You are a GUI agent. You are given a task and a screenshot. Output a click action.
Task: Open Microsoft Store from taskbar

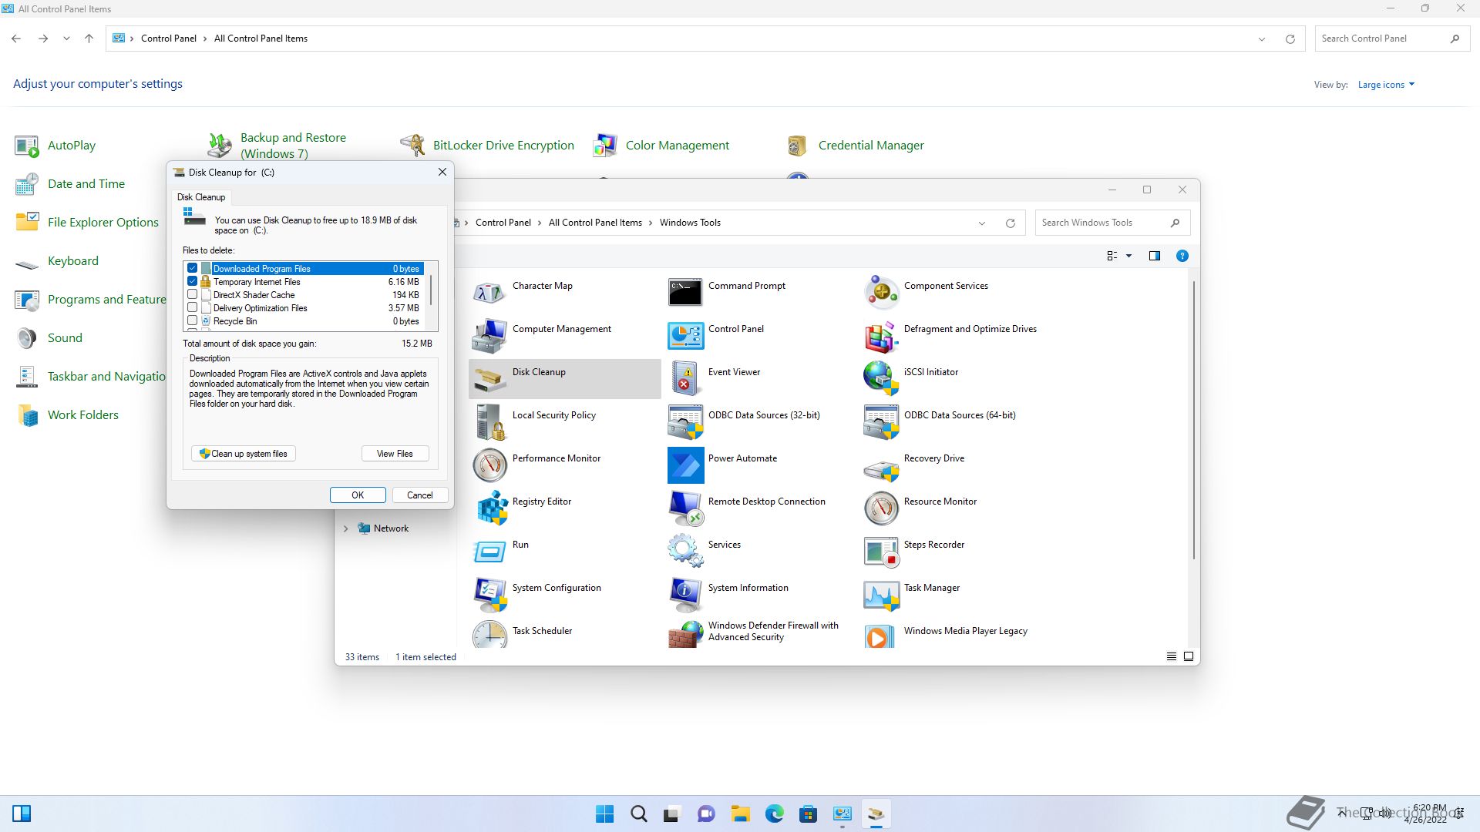pos(809,814)
